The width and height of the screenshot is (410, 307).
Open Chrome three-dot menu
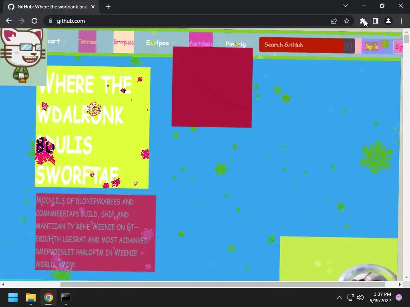click(401, 21)
